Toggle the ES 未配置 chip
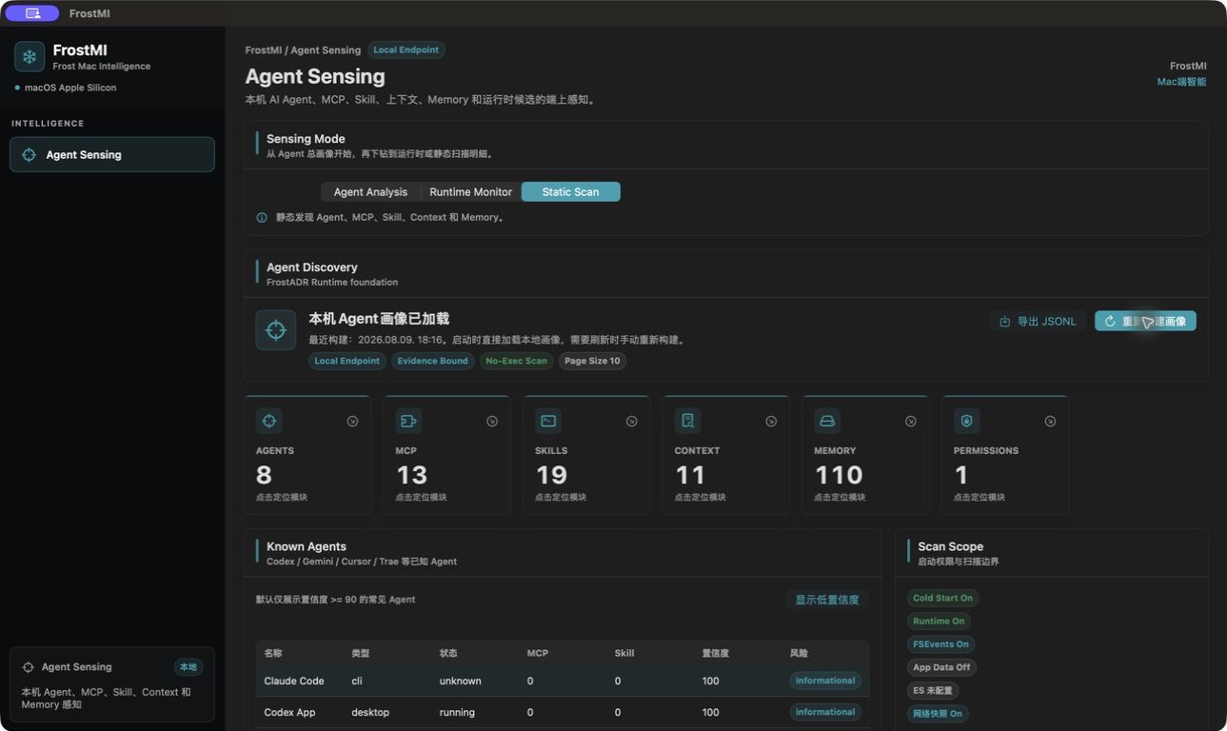Viewport: 1227px width, 731px height. [x=933, y=690]
